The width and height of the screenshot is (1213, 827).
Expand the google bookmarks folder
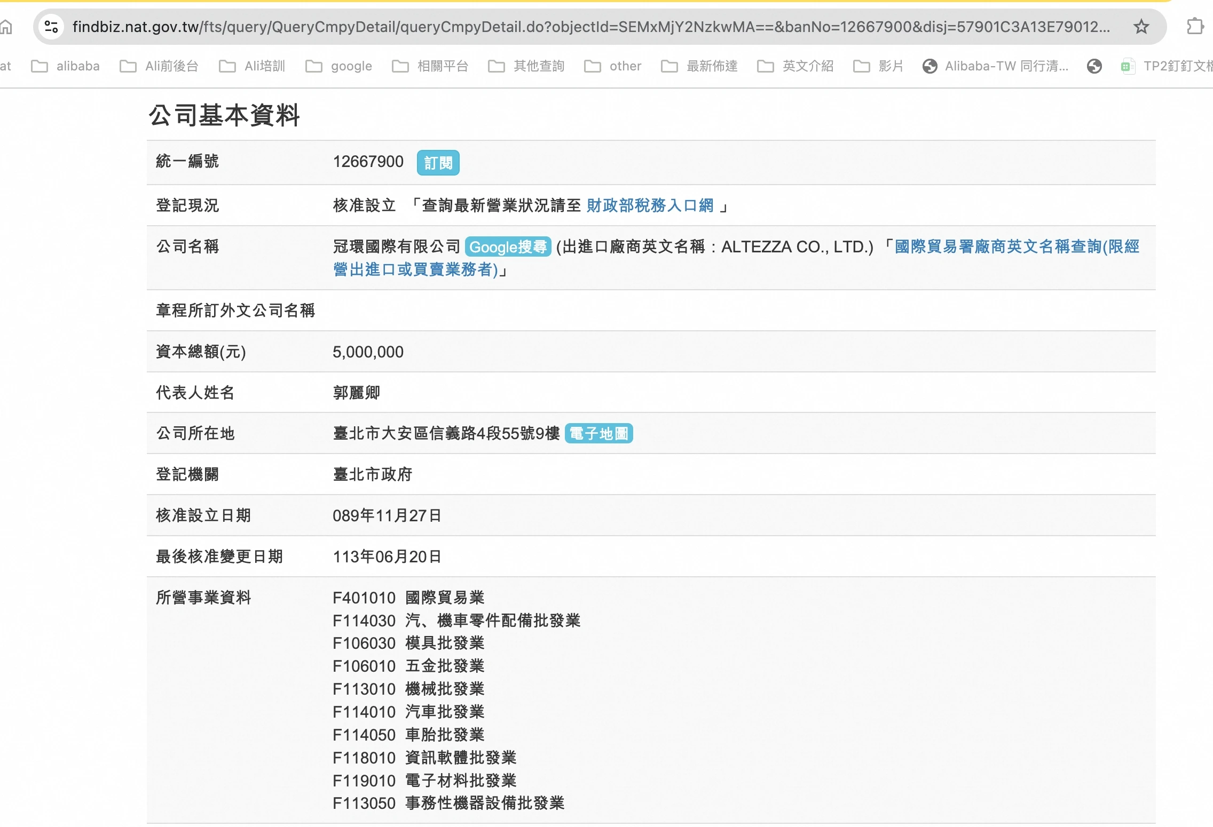point(339,66)
